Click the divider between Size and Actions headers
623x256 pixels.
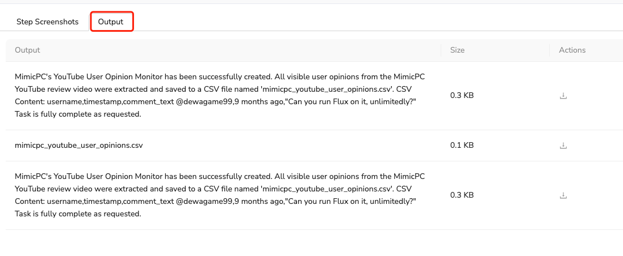550,50
